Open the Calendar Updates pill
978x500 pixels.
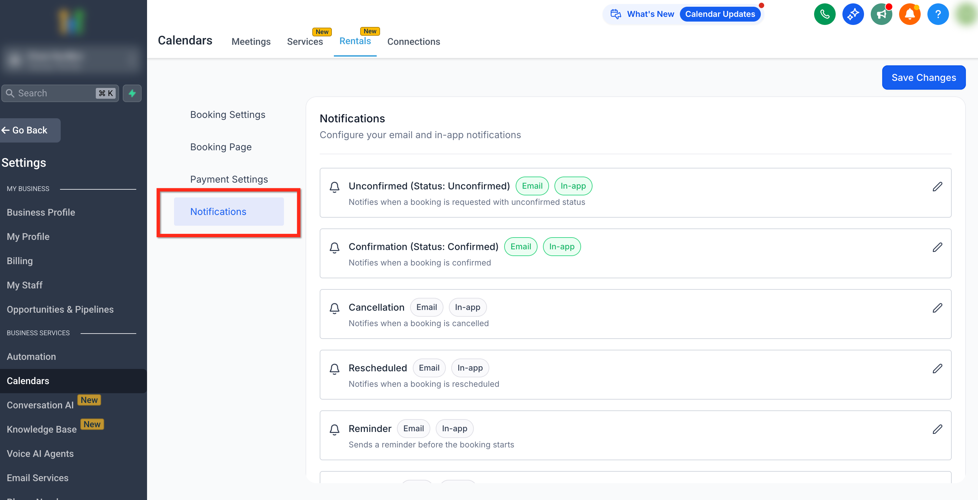click(720, 14)
